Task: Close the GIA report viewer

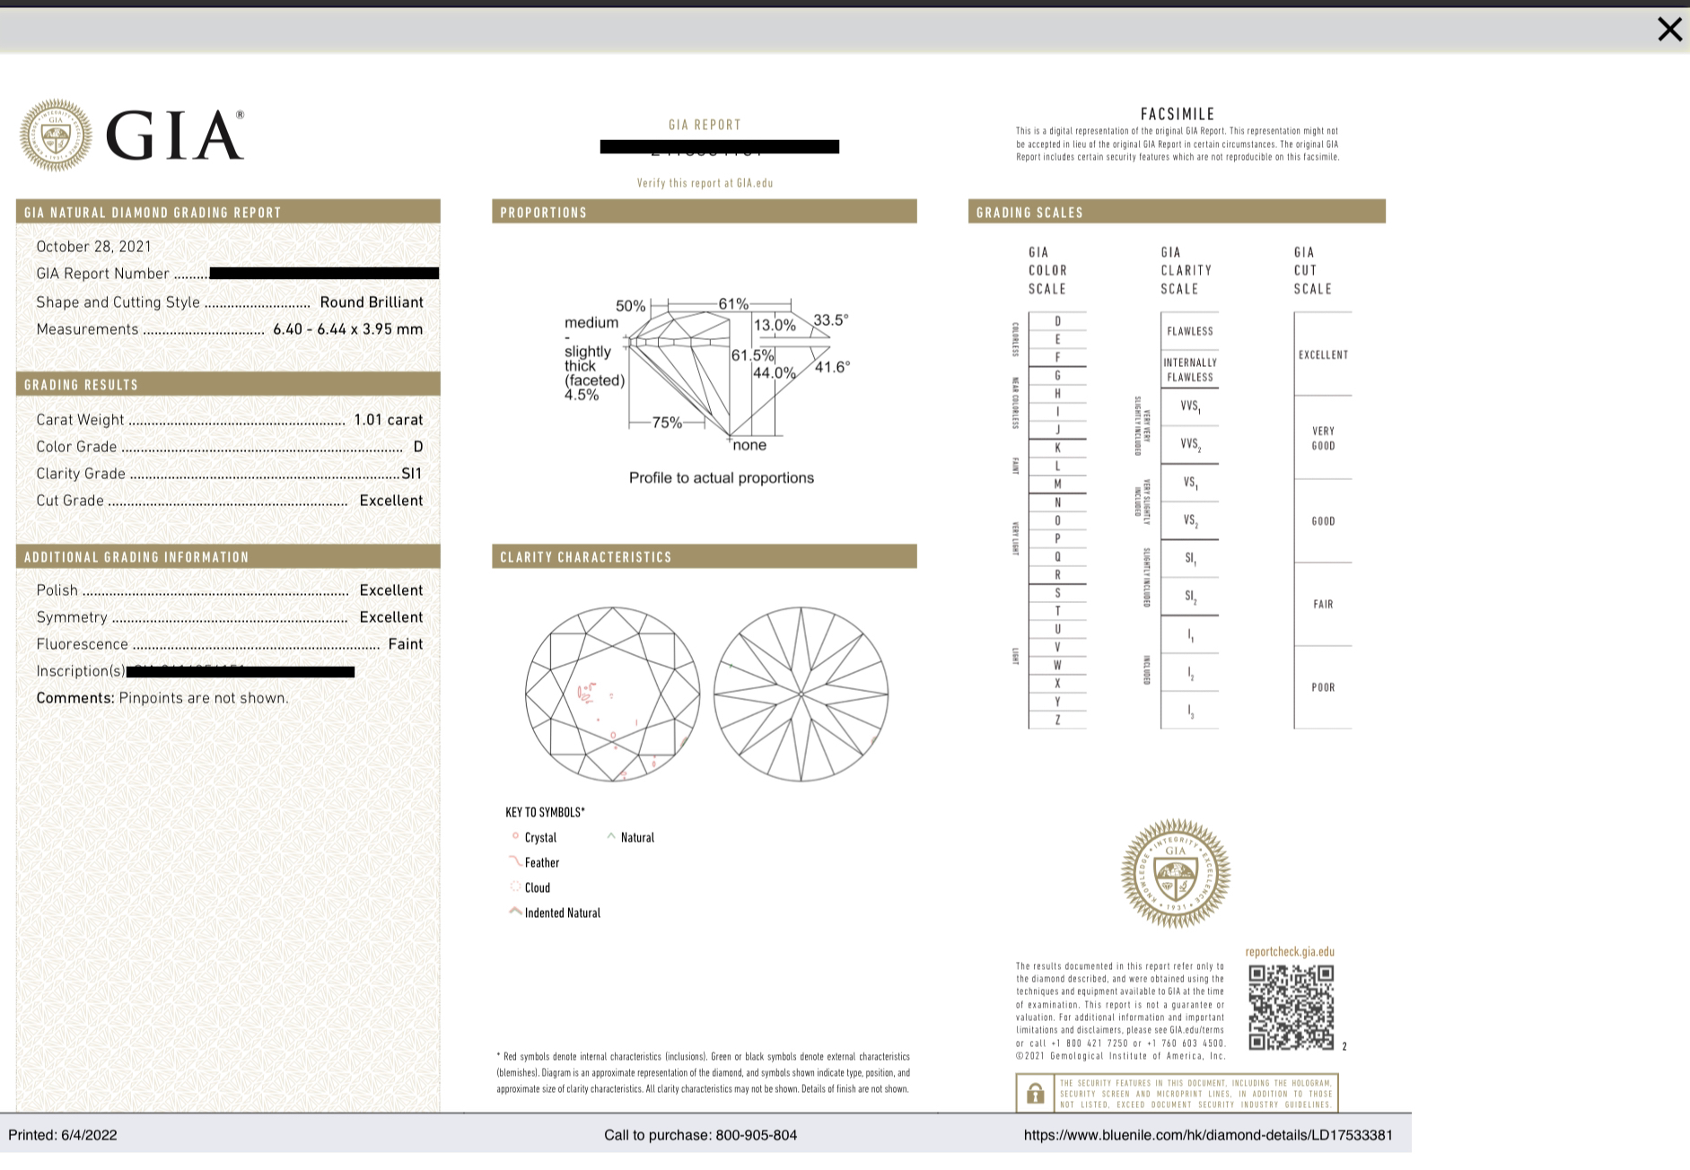Action: click(1669, 30)
